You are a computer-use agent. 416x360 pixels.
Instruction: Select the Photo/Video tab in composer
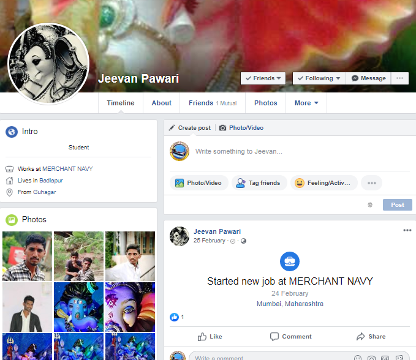(241, 128)
